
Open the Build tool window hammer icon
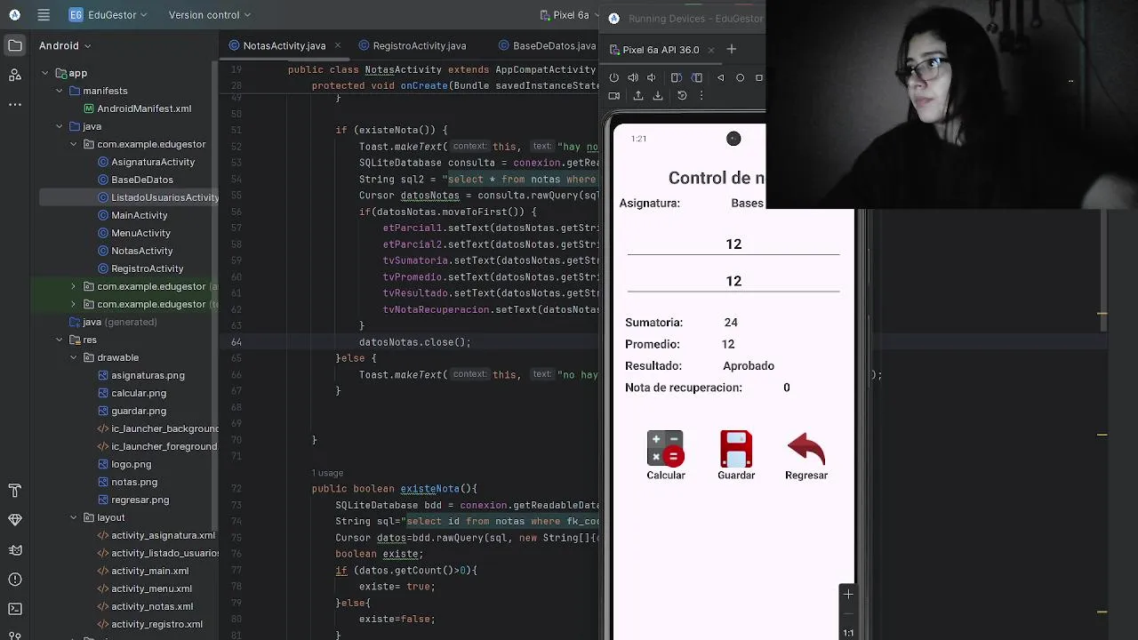(15, 491)
